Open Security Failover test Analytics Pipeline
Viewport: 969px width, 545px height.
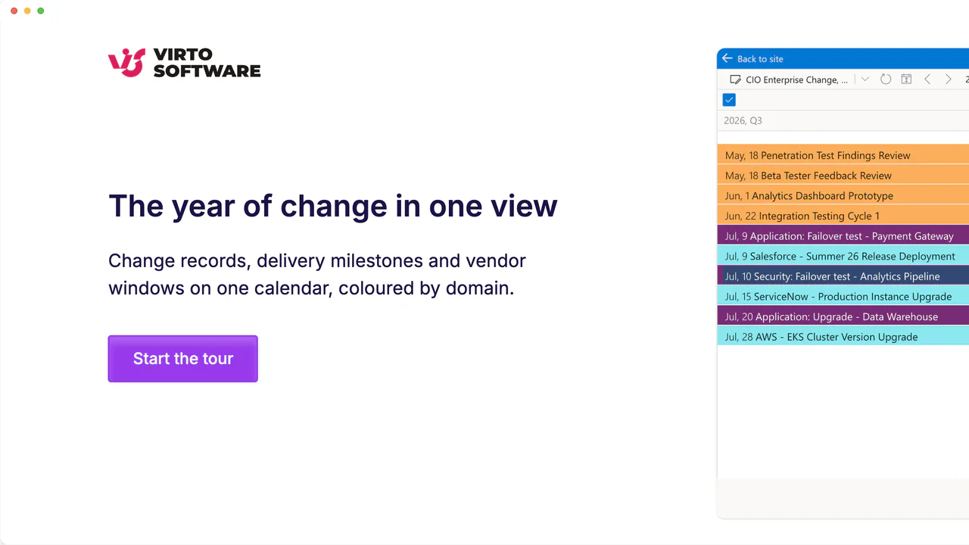[x=843, y=276]
